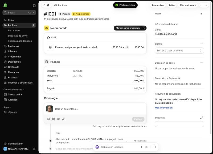213x154 pixels.
Task: Collapse the sidebar with the panel icon
Action: (x=34, y=5)
